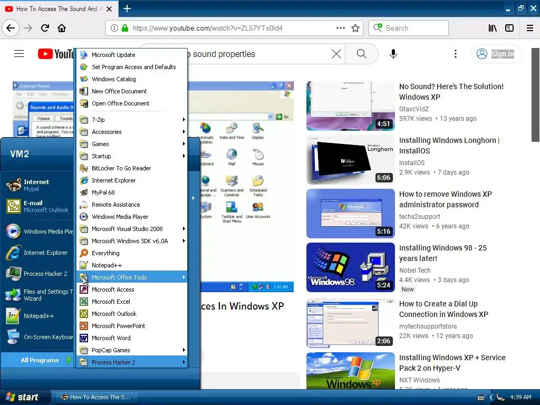Open YouTube guide hamburger menu

(x=19, y=54)
